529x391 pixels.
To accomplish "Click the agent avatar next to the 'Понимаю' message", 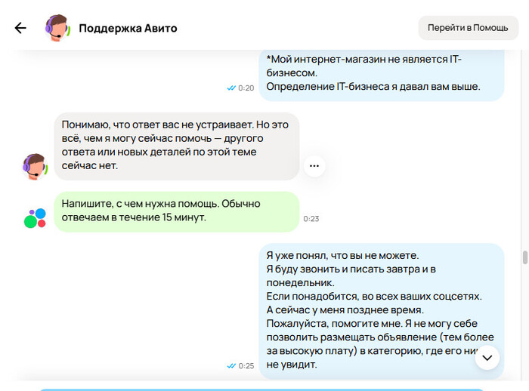I will 36,165.
